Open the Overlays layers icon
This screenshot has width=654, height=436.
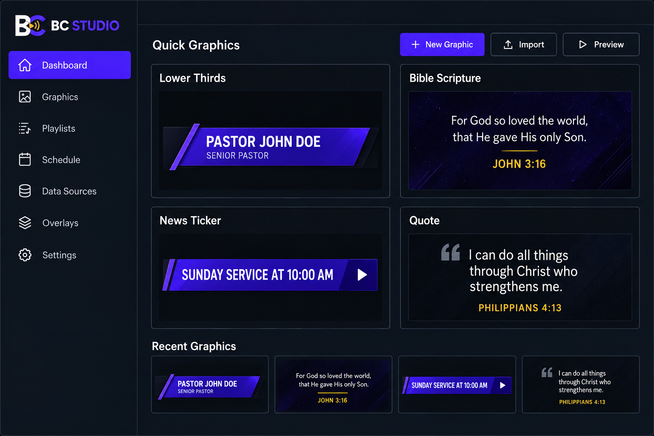tap(25, 223)
